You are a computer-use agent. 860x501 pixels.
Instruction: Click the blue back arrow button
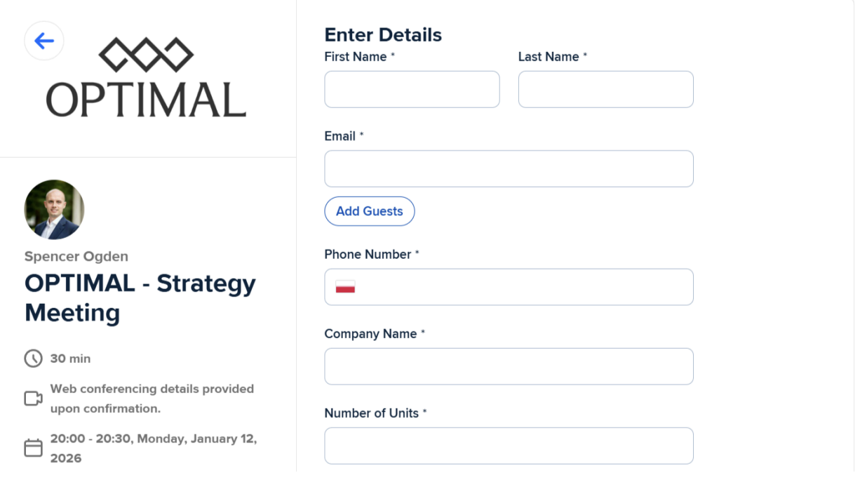pos(44,41)
